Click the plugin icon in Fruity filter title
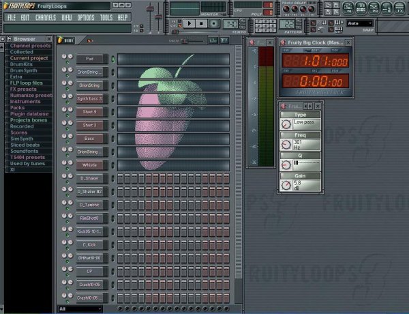 (x=284, y=106)
